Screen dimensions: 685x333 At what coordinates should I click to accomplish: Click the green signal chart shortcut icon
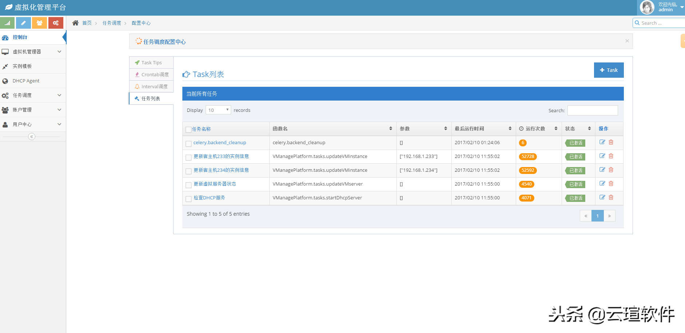7,23
